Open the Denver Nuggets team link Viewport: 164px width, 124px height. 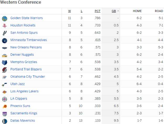coord(22,55)
